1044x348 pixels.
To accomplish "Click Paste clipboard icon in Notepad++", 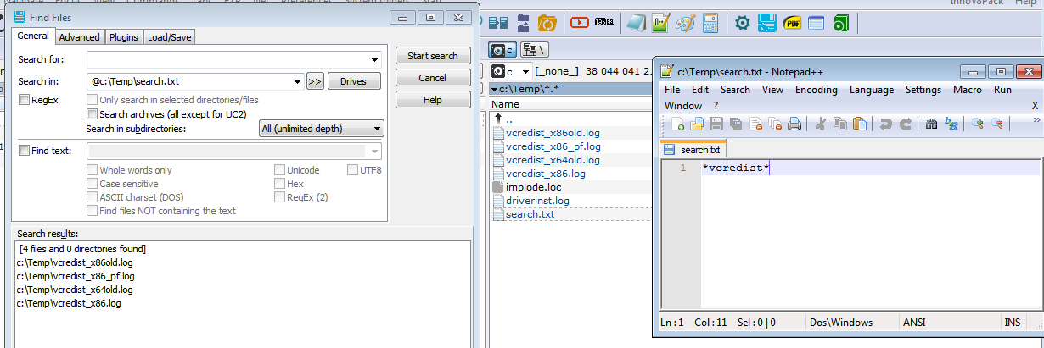I will [860, 124].
